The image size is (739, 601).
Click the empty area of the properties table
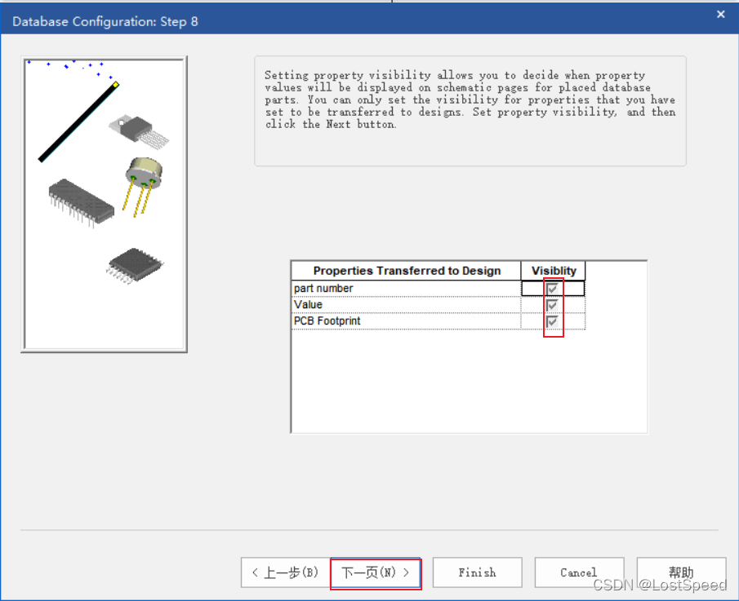pyautogui.click(x=468, y=381)
